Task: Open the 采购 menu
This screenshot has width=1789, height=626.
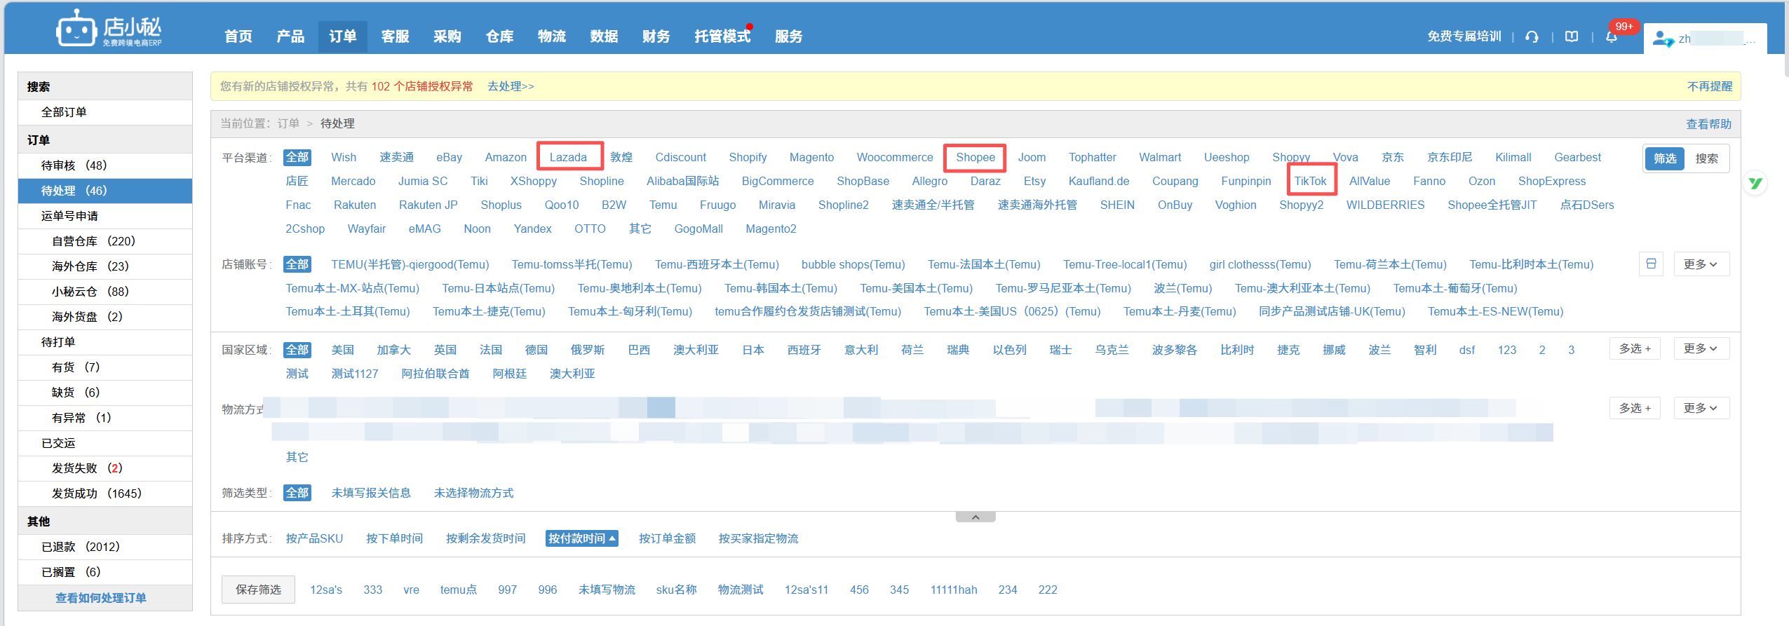Action: point(447,36)
